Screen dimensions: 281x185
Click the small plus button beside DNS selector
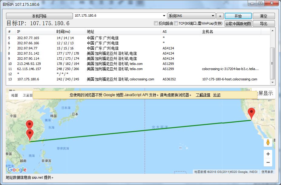(x=220, y=16)
